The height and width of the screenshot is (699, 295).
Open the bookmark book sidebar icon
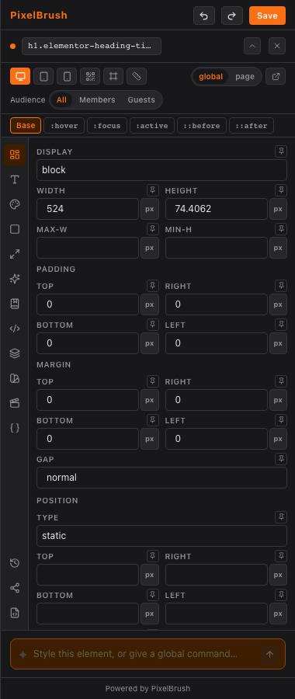point(15,304)
